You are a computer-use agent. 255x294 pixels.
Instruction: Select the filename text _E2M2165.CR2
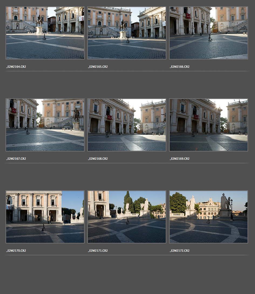coord(98,67)
